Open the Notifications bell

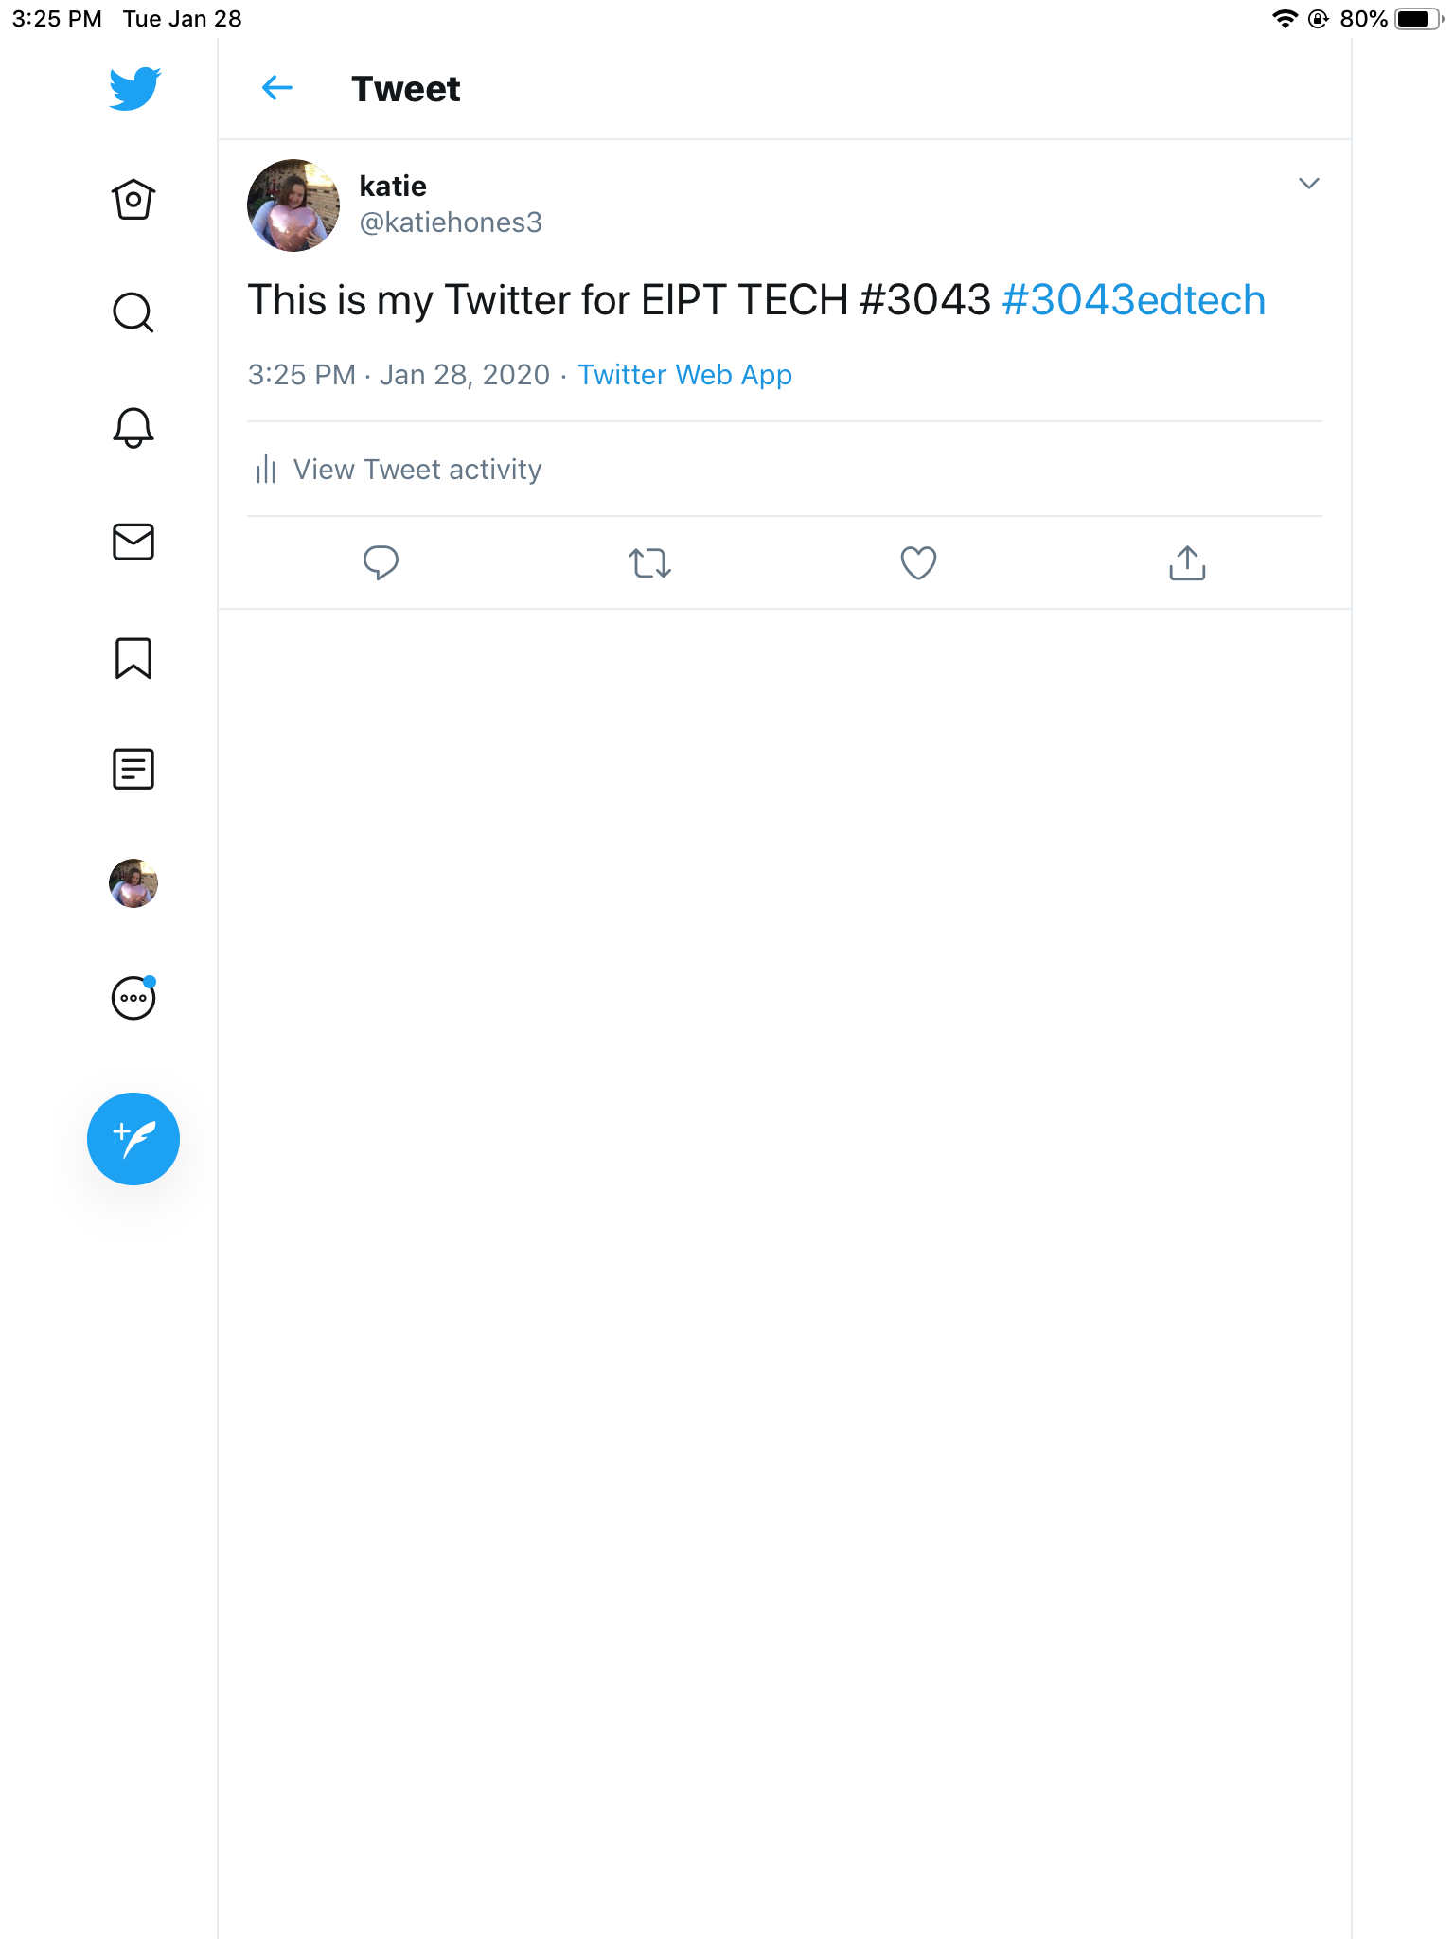point(133,428)
